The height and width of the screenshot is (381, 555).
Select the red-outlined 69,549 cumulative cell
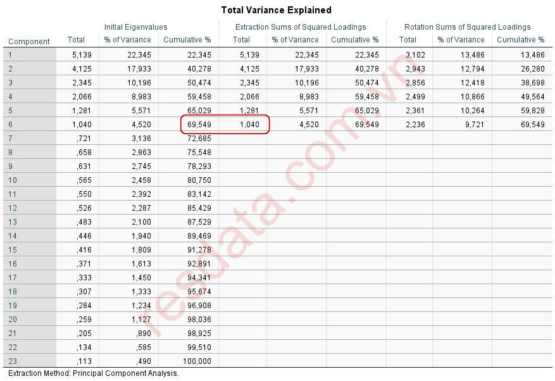[199, 125]
